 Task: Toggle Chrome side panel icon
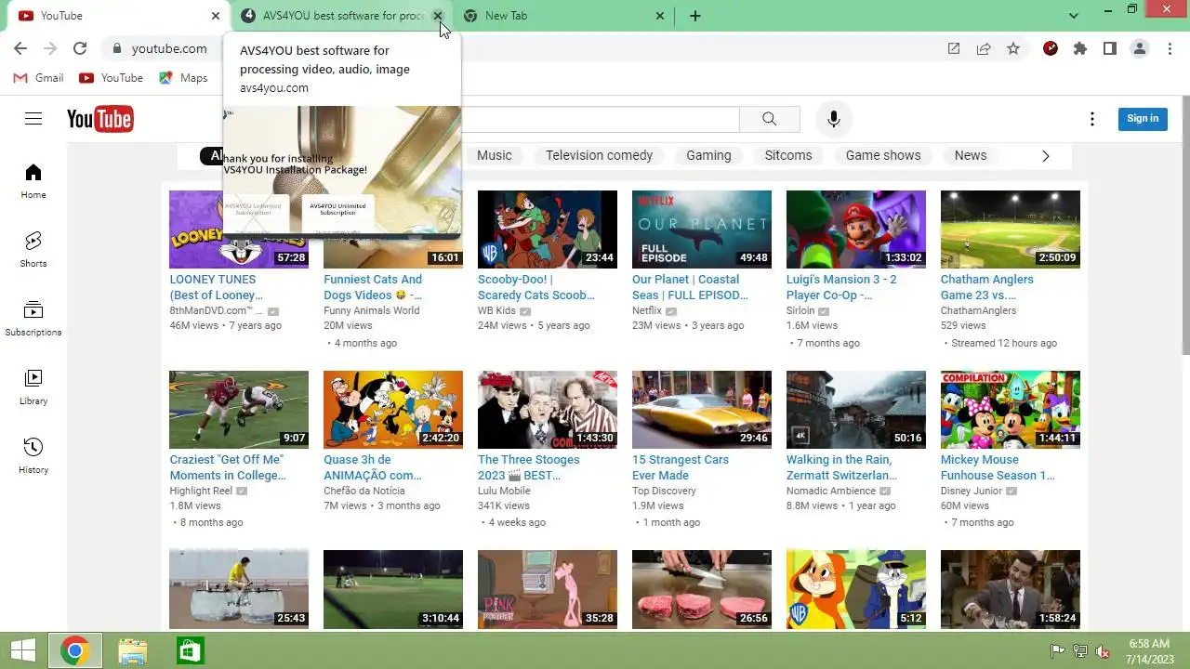click(x=1110, y=48)
